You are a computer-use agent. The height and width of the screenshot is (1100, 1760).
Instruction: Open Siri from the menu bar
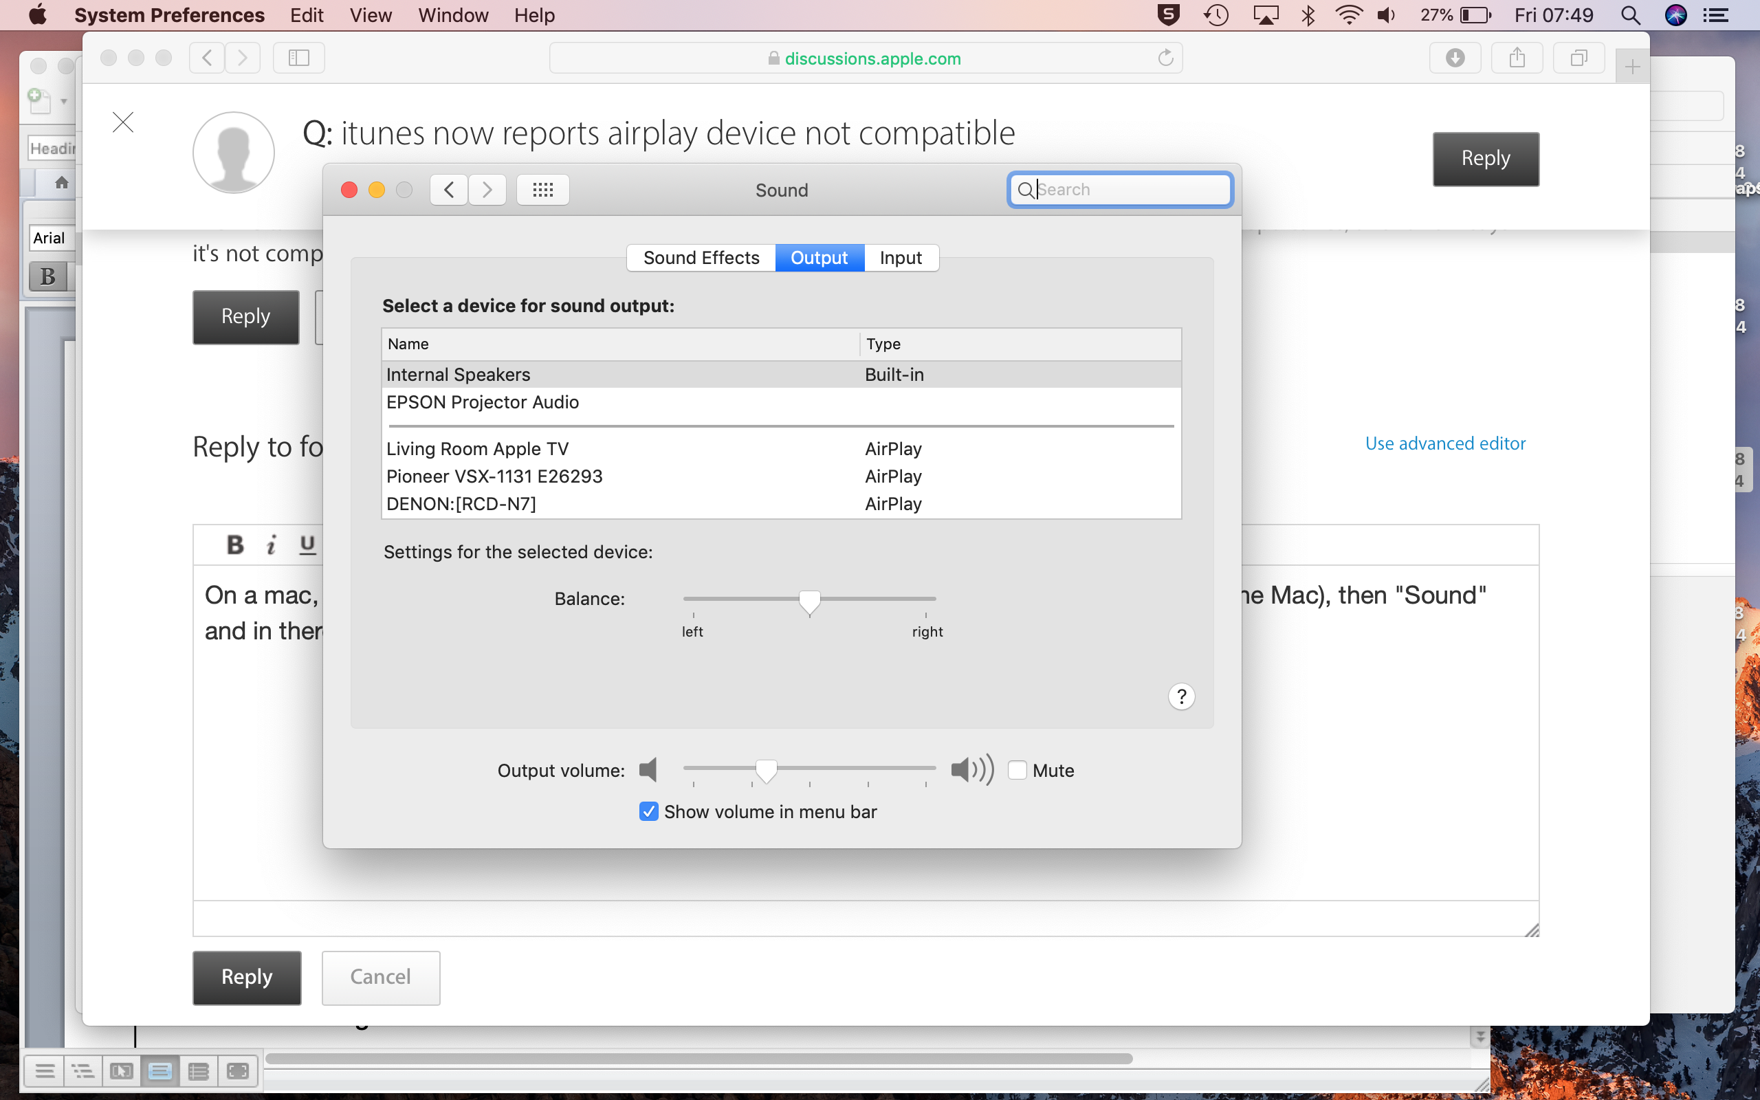(1675, 15)
